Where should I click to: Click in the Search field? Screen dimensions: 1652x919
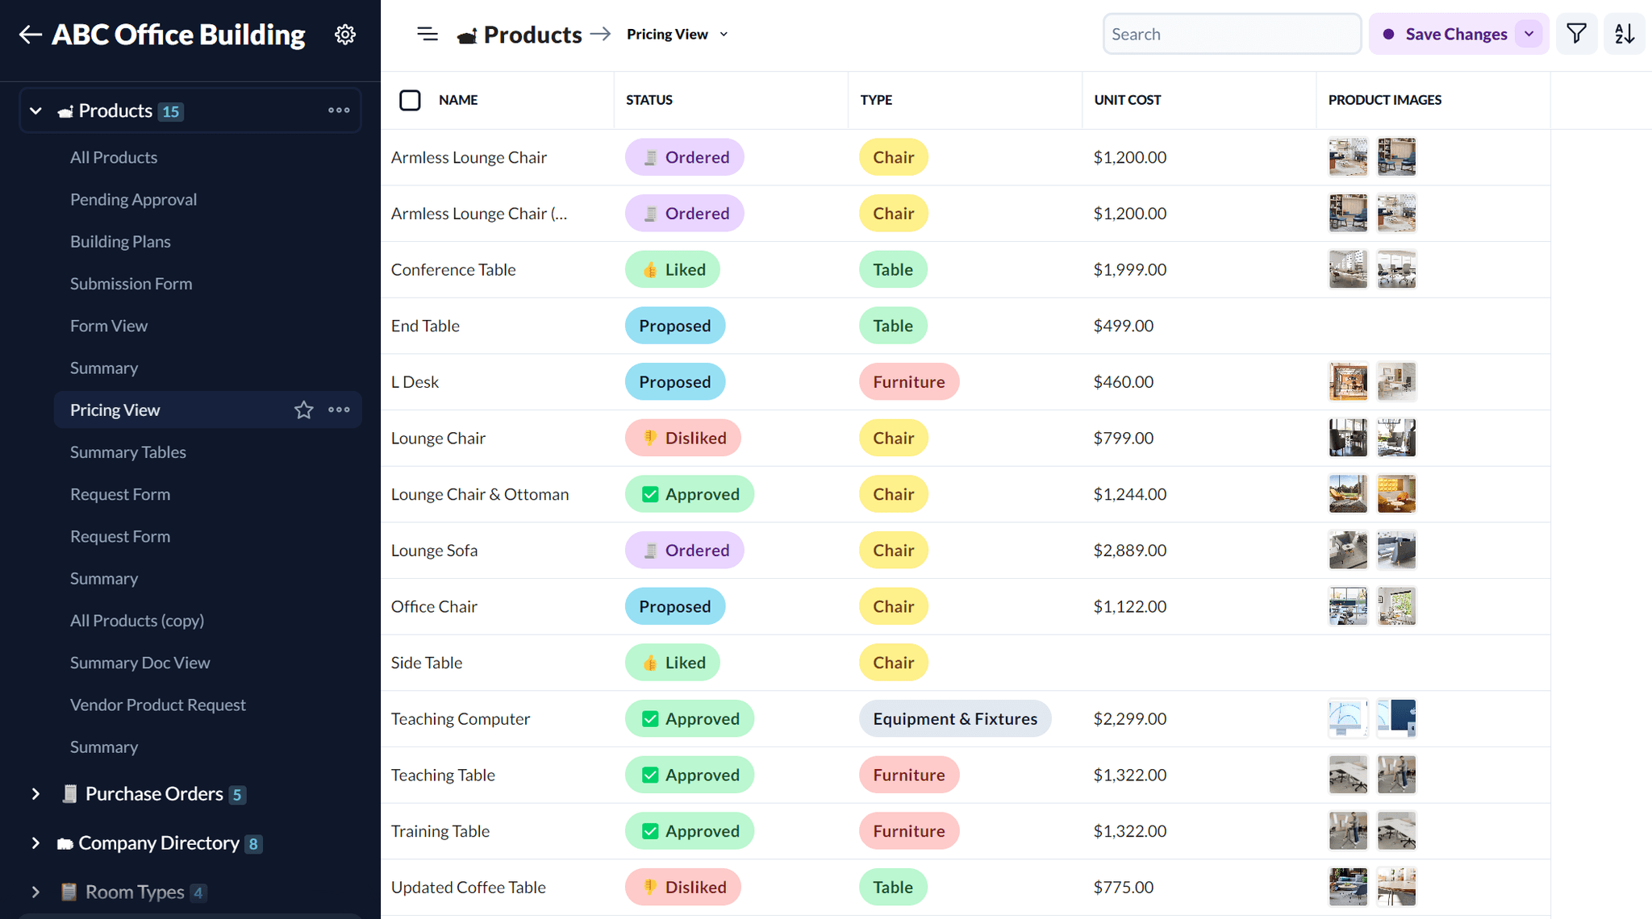1231,34
